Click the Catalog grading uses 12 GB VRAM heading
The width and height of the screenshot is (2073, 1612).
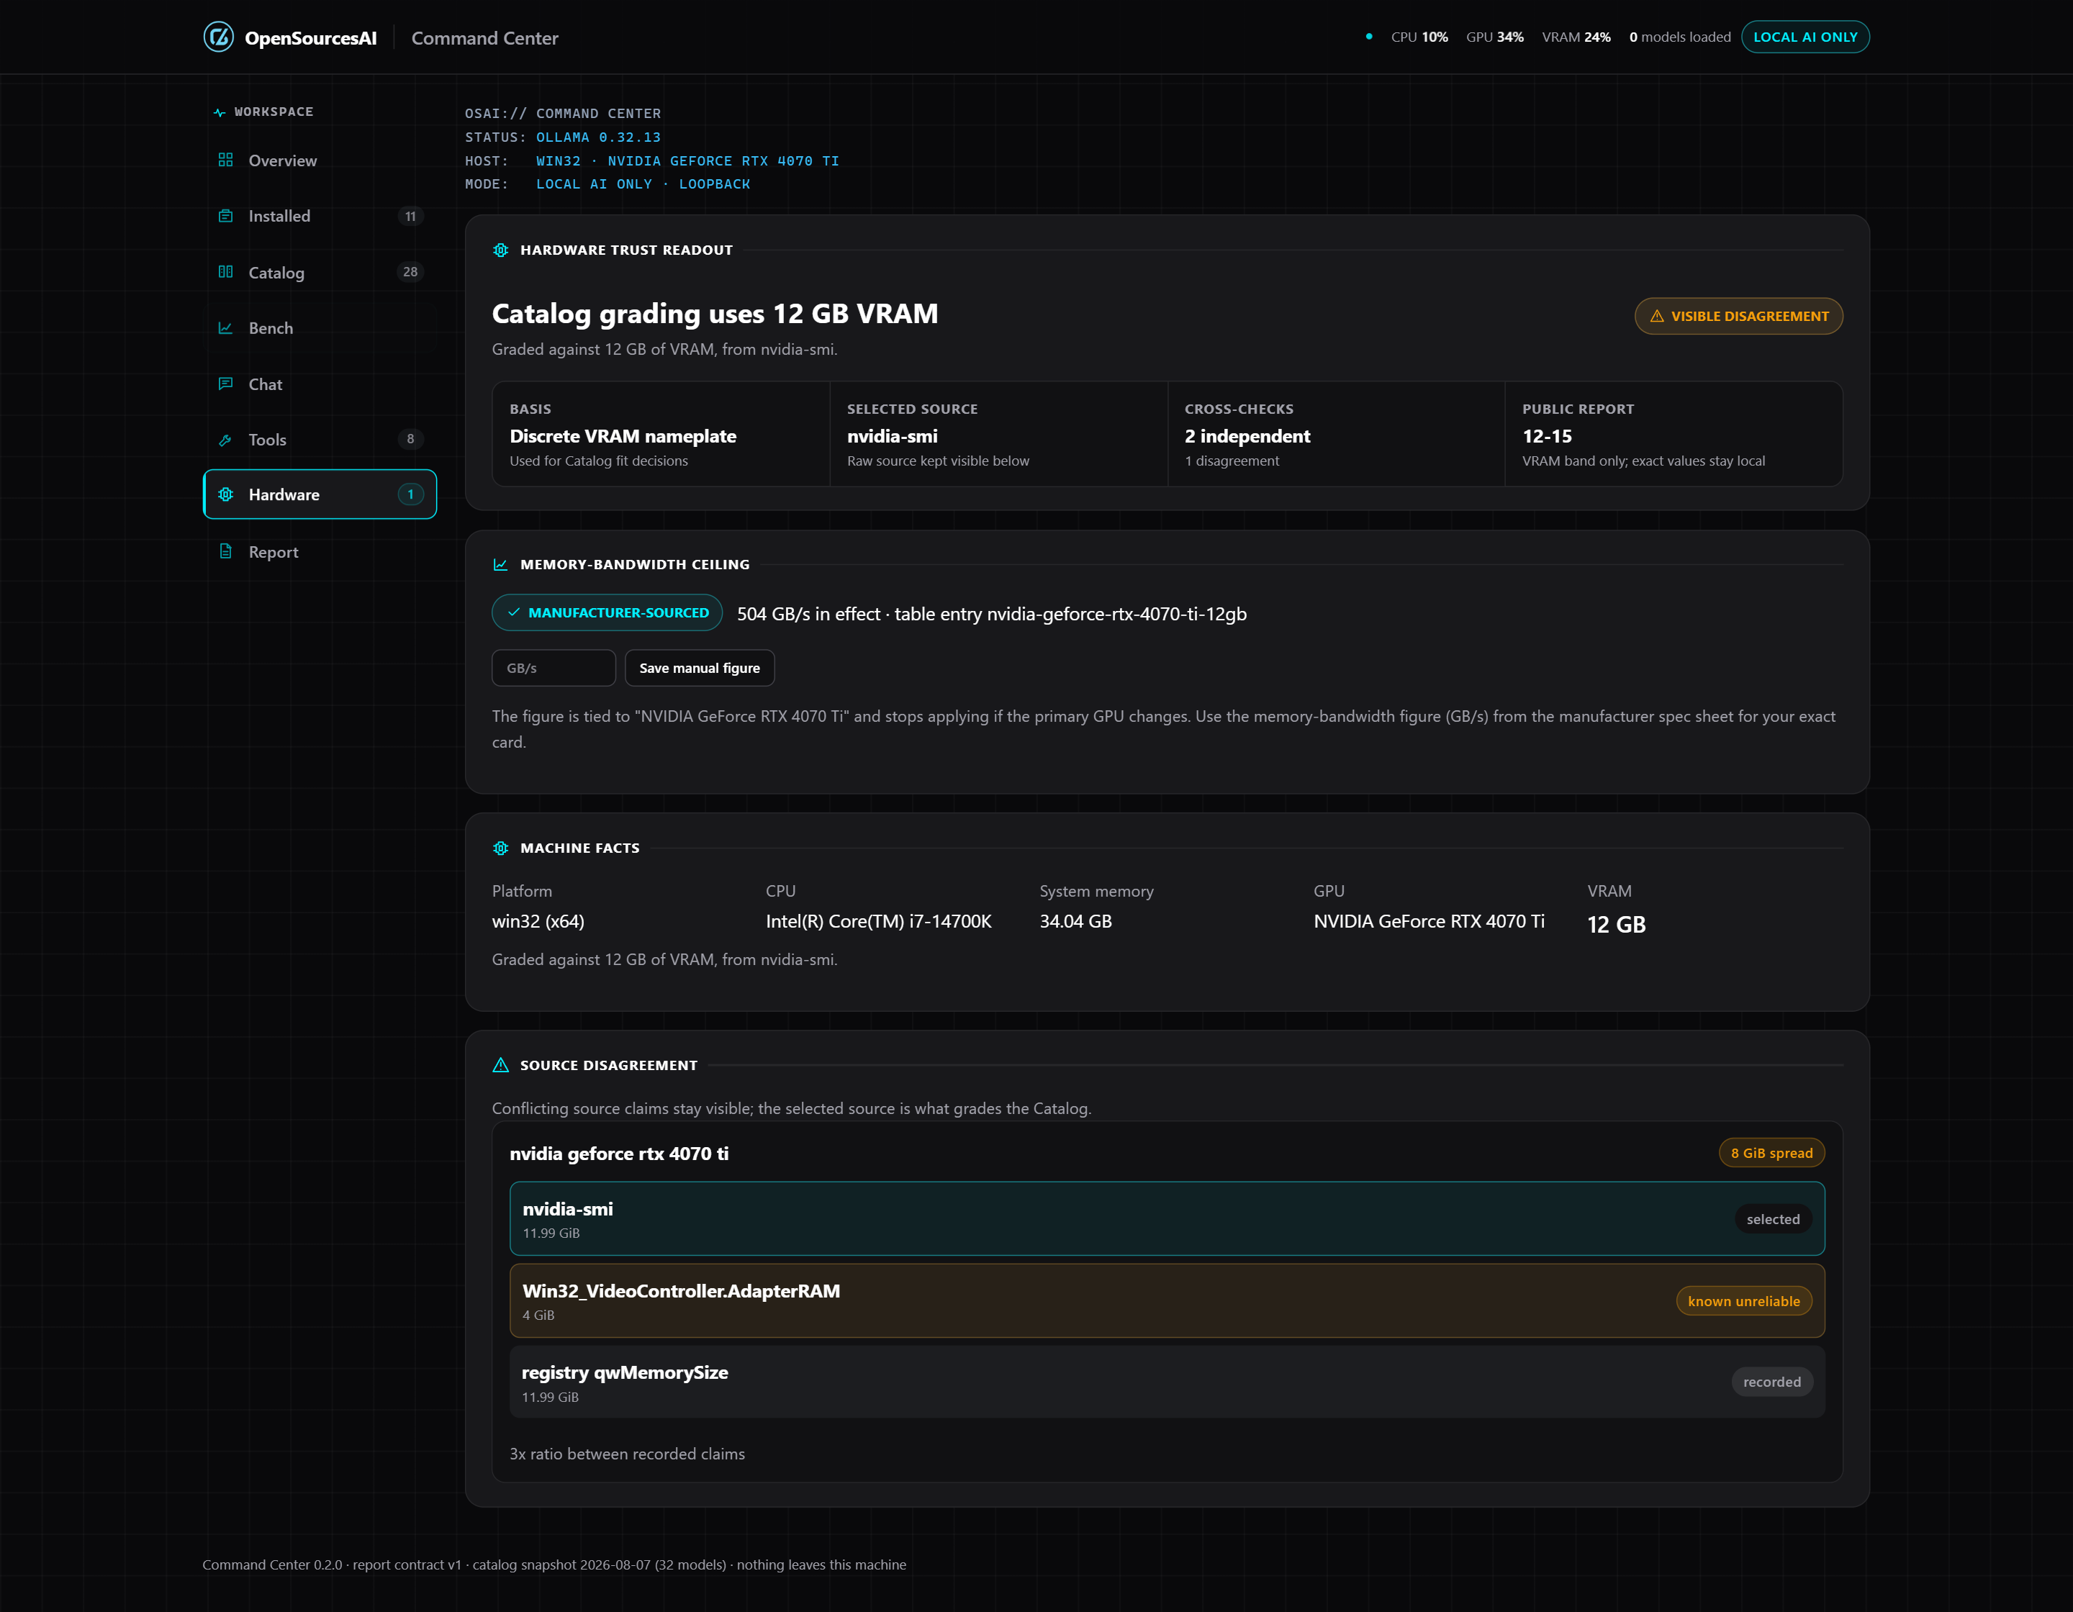(x=715, y=313)
